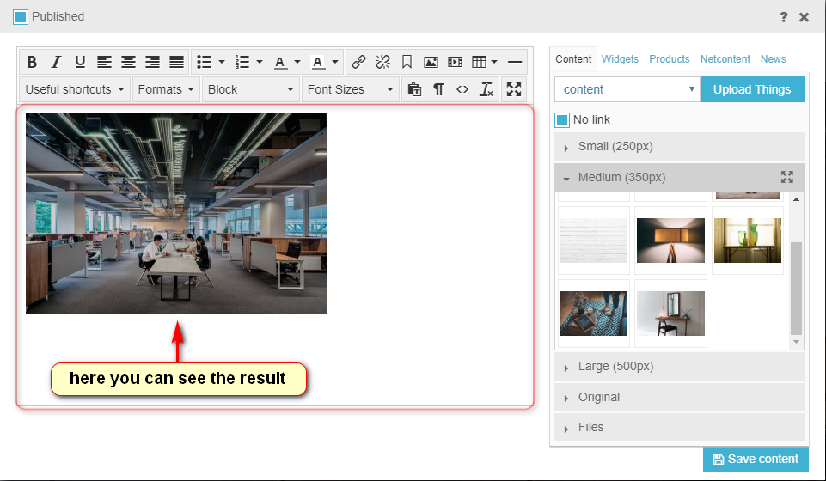This screenshot has height=481, width=826.
Task: Open table options dropdown arrow
Action: (494, 62)
